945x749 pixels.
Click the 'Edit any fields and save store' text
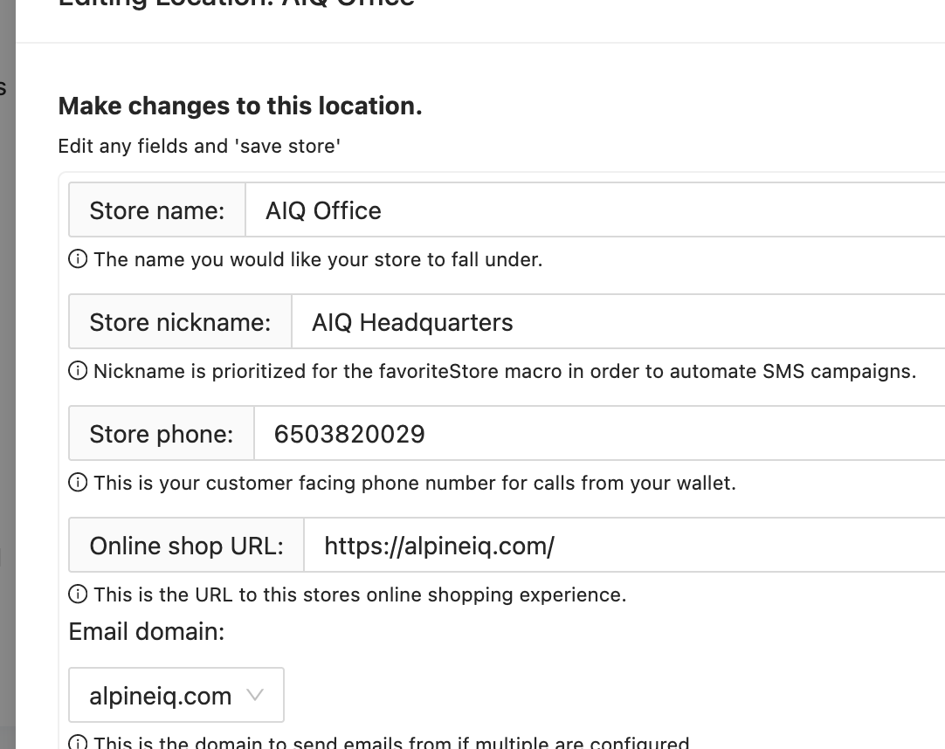coord(199,147)
